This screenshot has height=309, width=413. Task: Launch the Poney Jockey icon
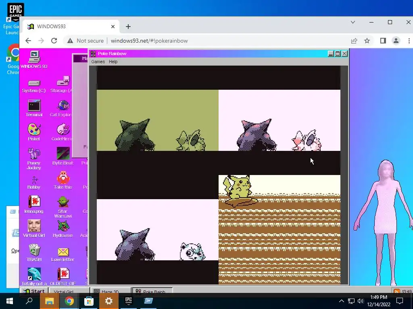click(34, 159)
